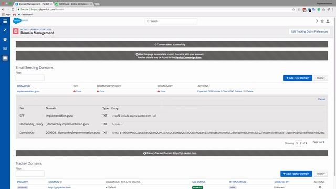
Task: Sort Tracker Domains by HTTPS STATUS column
Action: (237, 182)
